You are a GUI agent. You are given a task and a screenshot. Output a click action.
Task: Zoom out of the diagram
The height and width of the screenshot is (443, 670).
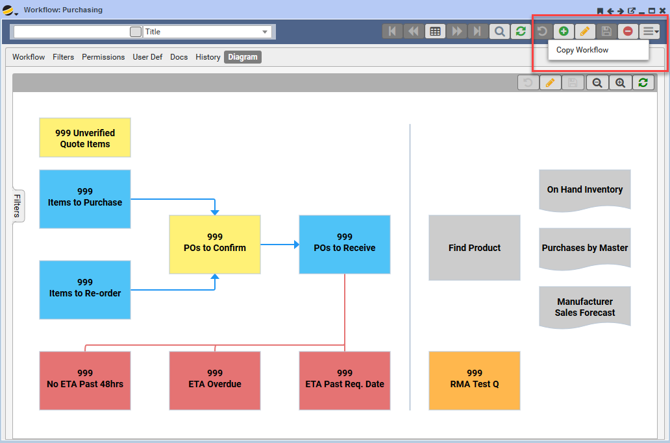pyautogui.click(x=597, y=82)
